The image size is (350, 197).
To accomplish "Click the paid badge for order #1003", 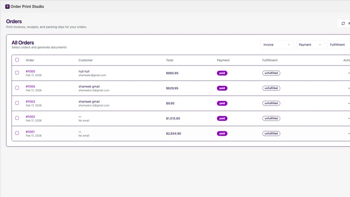I will [x=222, y=103].
